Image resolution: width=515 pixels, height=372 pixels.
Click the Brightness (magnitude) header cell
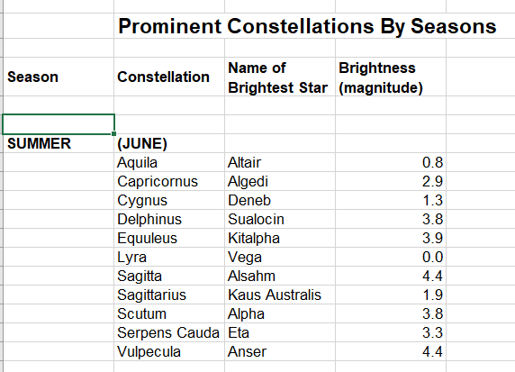click(391, 77)
